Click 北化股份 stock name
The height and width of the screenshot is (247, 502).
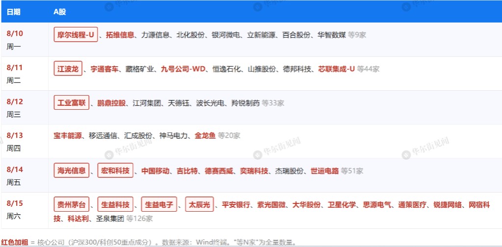190,35
